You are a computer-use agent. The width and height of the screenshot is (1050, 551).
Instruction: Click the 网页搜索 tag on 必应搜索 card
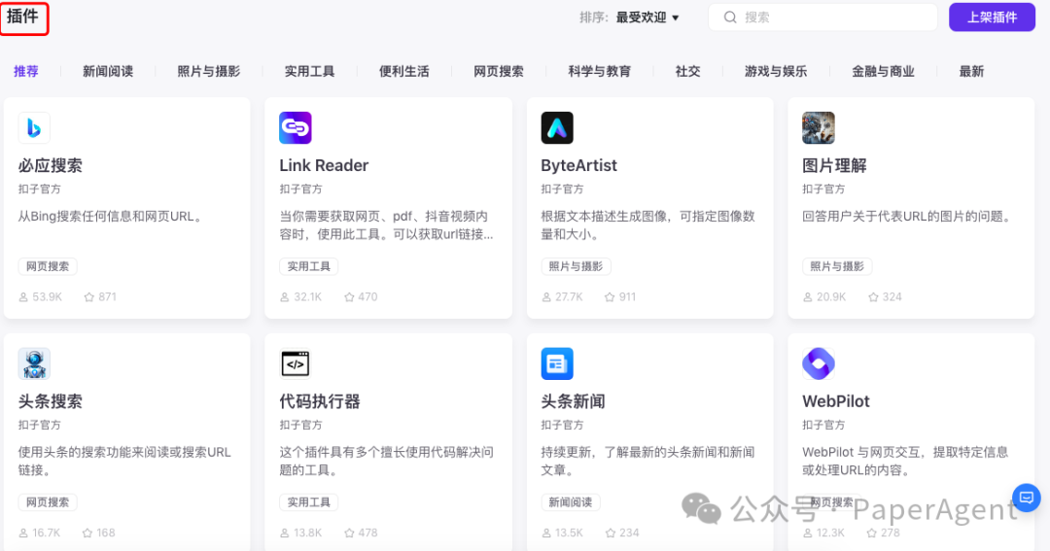click(48, 266)
